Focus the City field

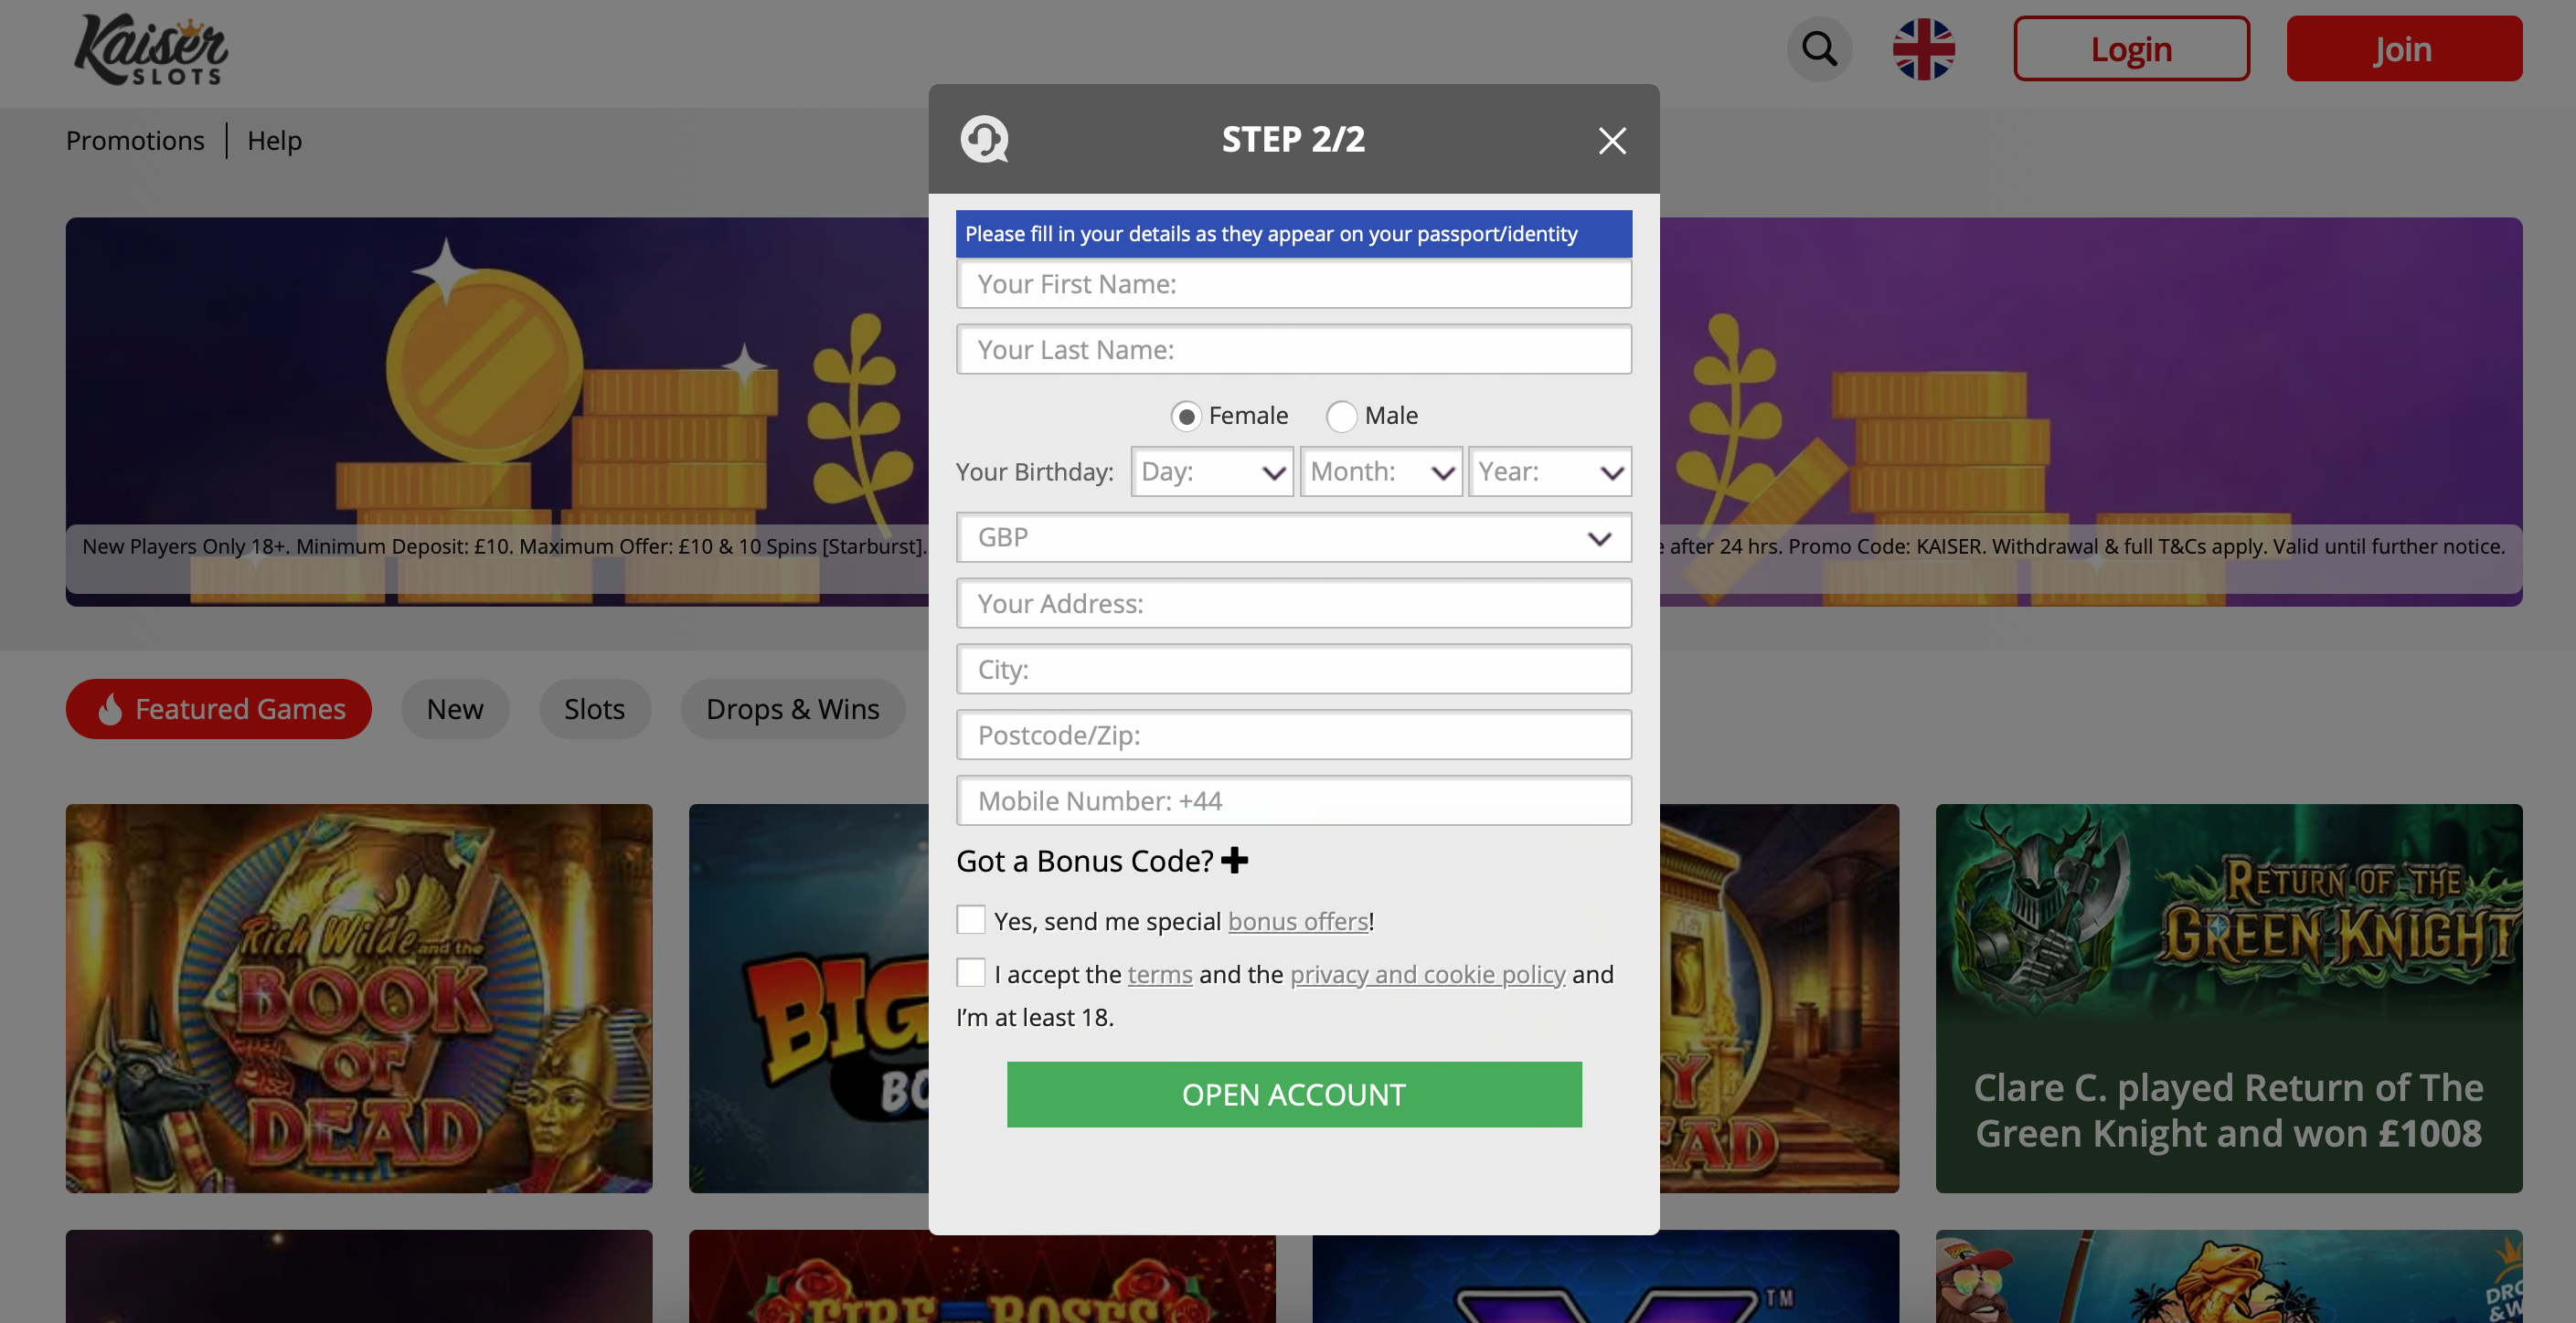pyautogui.click(x=1294, y=670)
